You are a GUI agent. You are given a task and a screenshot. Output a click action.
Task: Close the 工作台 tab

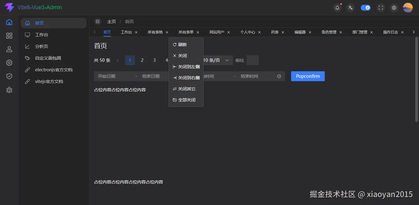tap(136, 32)
